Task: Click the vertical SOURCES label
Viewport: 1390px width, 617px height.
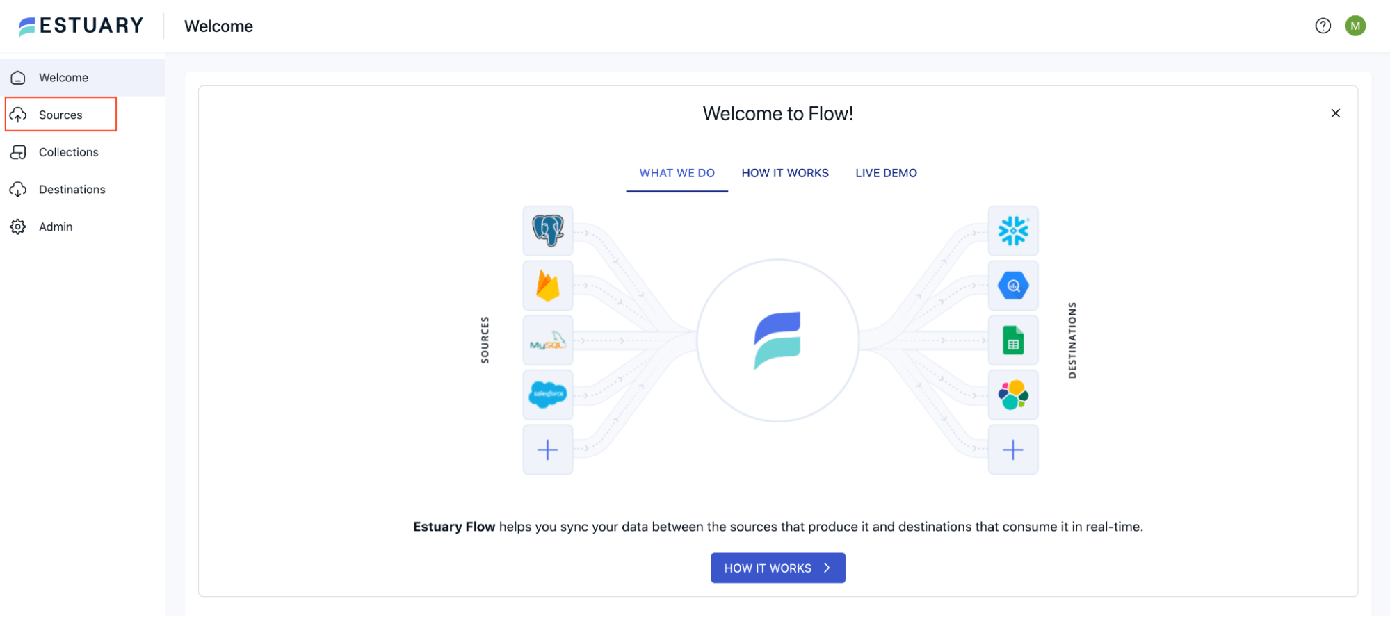Action: 485,340
